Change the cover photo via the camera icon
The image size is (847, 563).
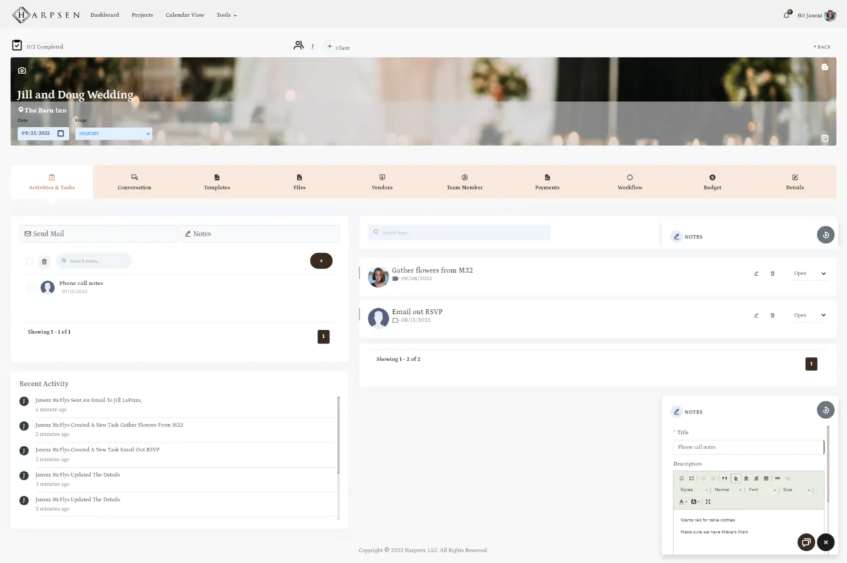(x=22, y=71)
